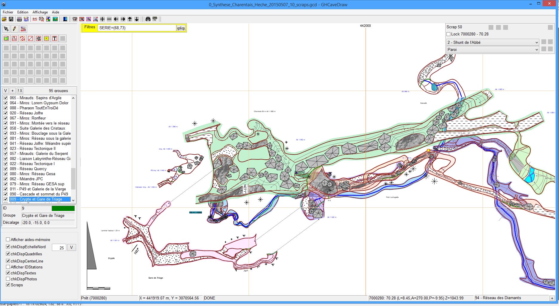Viewport: 559px width, 306px height.
Task: Click the V button next to 25
Action: pos(71,248)
